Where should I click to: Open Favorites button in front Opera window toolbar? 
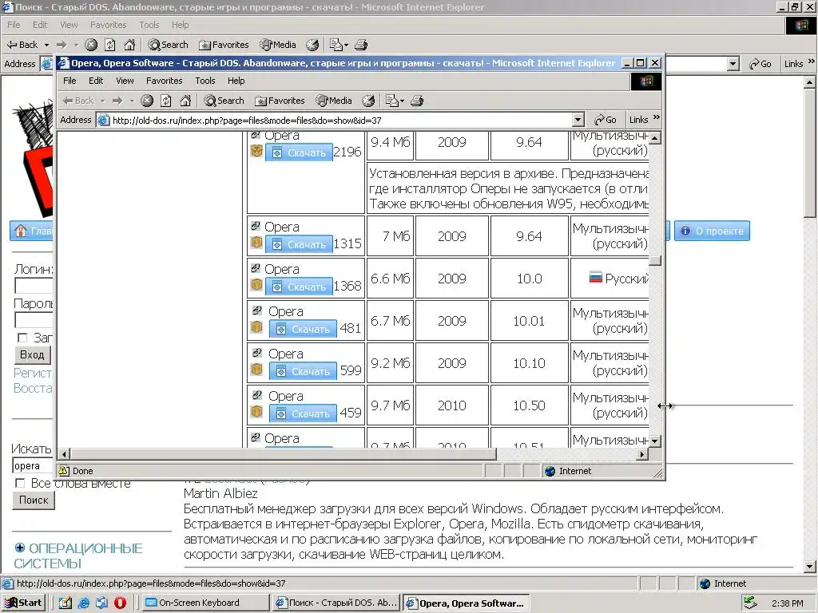(280, 101)
